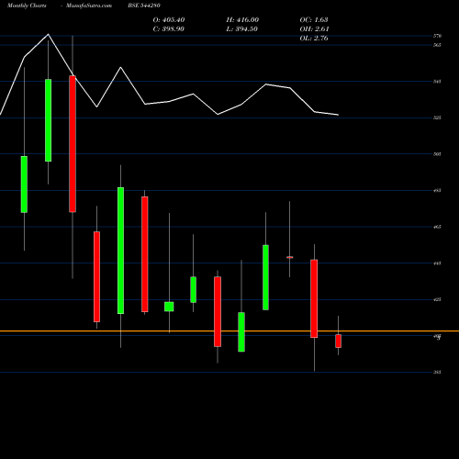Click the 385 price axis label
459x459 pixels.
pyautogui.click(x=437, y=372)
